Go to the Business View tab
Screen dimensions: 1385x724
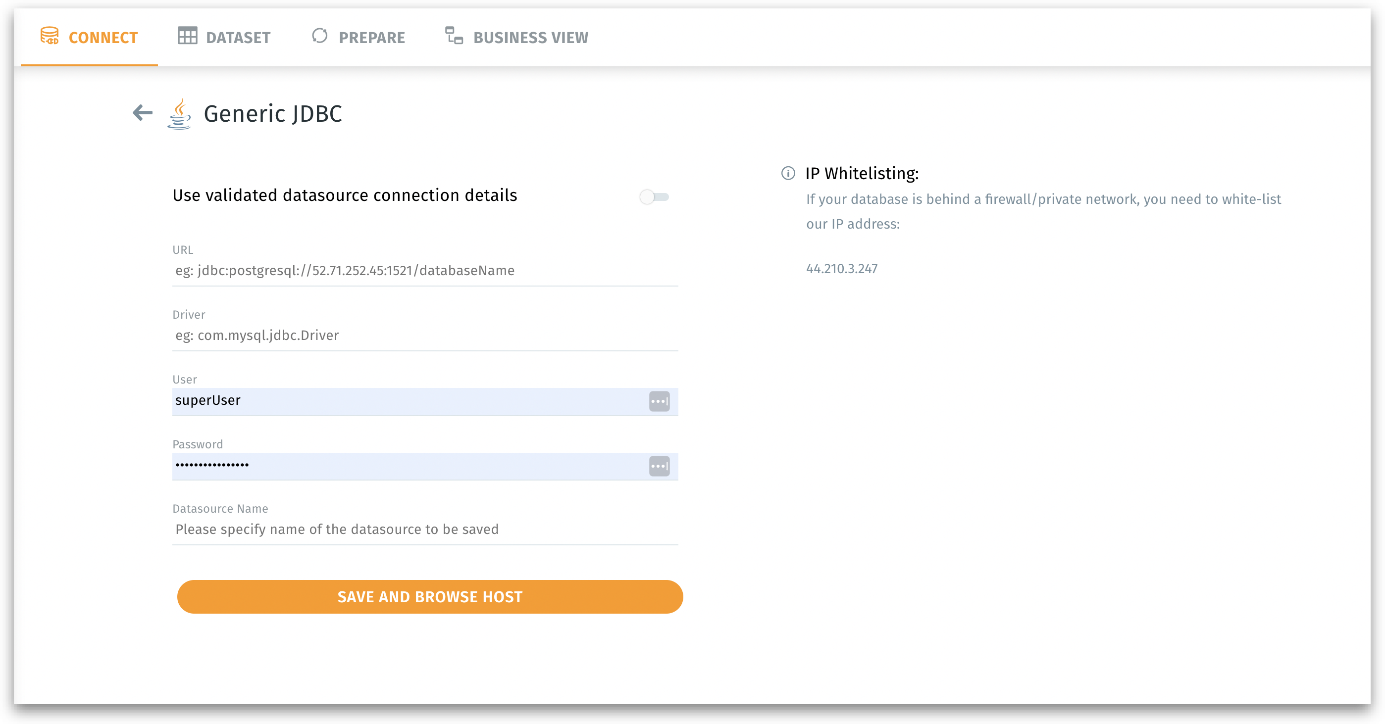click(x=530, y=38)
